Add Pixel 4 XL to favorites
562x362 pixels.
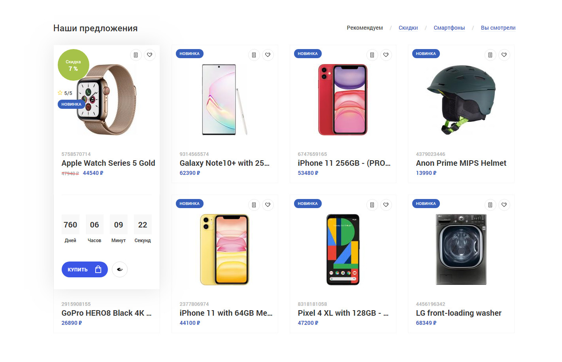pyautogui.click(x=386, y=205)
